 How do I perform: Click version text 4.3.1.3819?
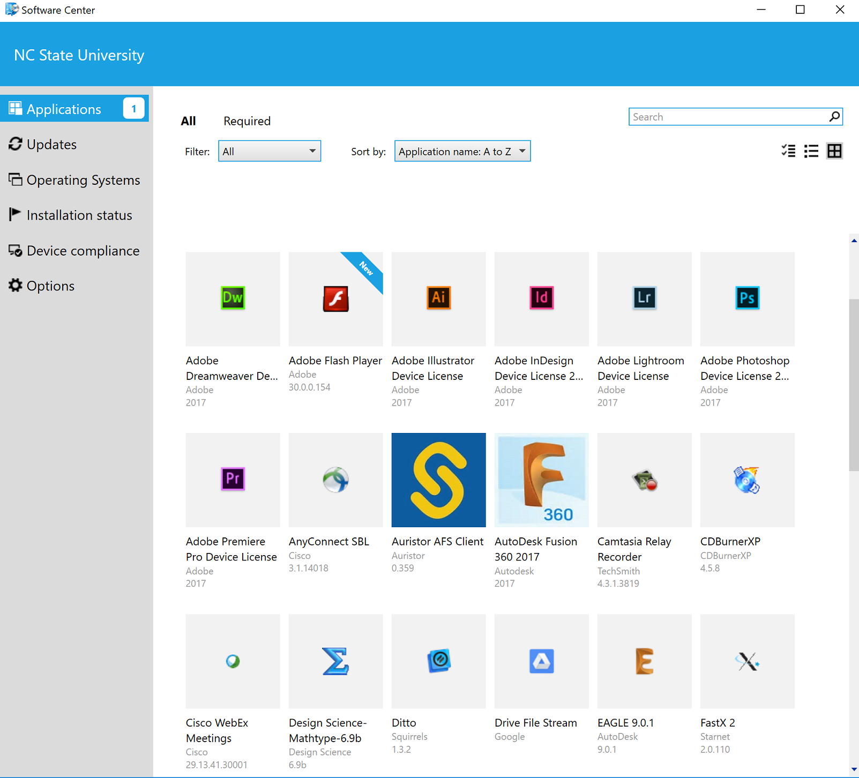tap(618, 583)
